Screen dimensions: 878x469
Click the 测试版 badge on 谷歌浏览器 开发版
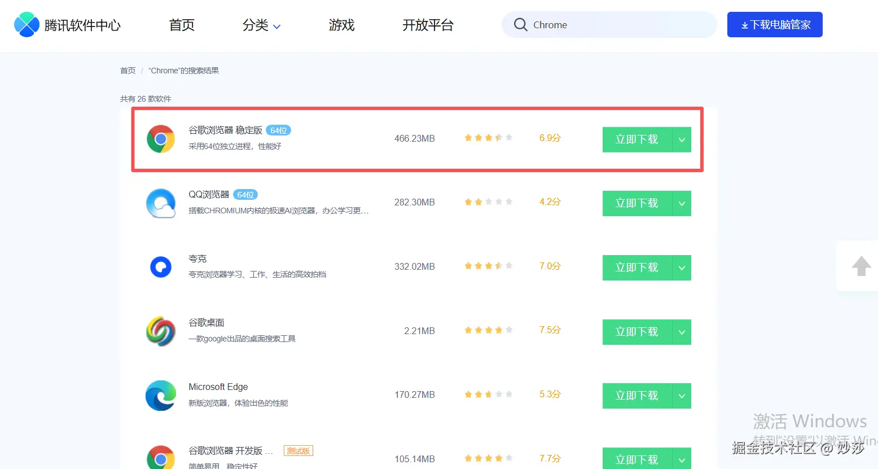point(298,451)
